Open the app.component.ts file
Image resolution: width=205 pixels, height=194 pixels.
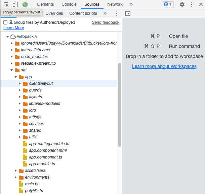(45, 157)
